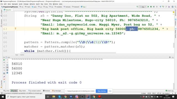The height and width of the screenshot is (99, 177).
Task: Print console output icon
Action: click(7, 70)
